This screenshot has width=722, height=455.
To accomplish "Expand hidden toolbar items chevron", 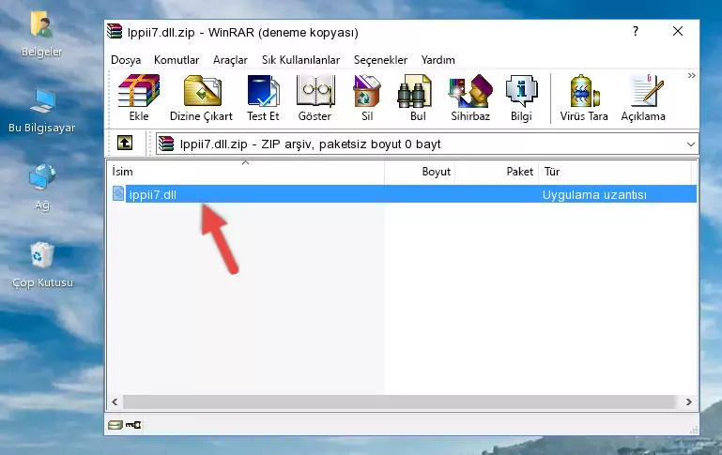I will coord(691,75).
